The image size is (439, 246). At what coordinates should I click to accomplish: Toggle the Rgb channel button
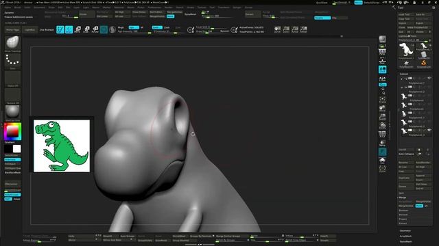[134, 27]
